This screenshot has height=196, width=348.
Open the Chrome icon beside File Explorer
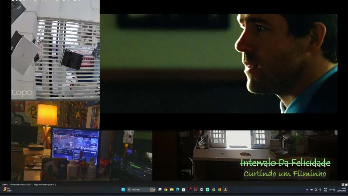(166, 190)
